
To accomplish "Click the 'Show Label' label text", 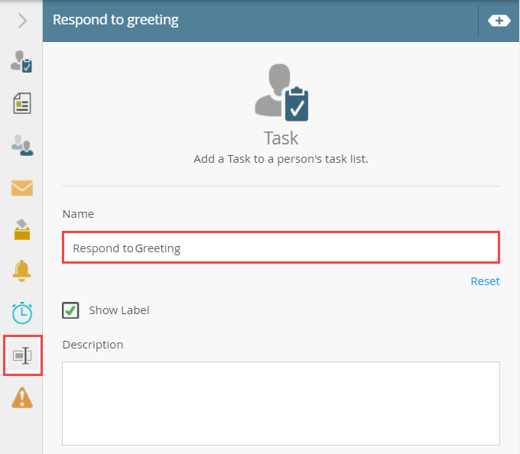I will pyautogui.click(x=119, y=310).
